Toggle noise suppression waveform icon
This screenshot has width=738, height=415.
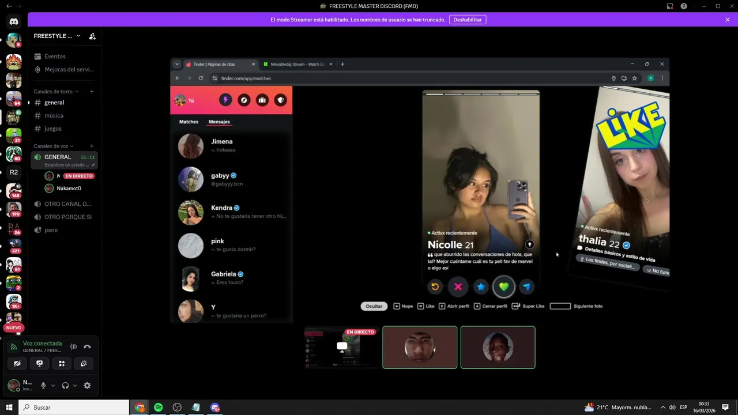pos(73,346)
